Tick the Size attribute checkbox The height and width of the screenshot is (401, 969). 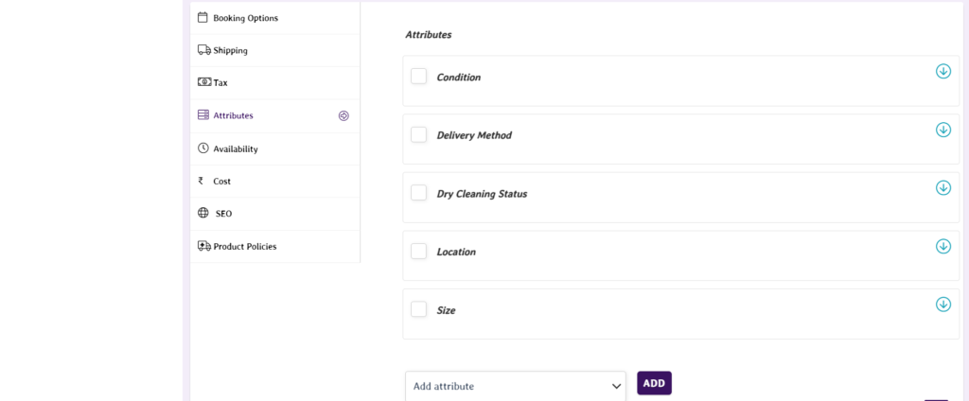(x=418, y=309)
